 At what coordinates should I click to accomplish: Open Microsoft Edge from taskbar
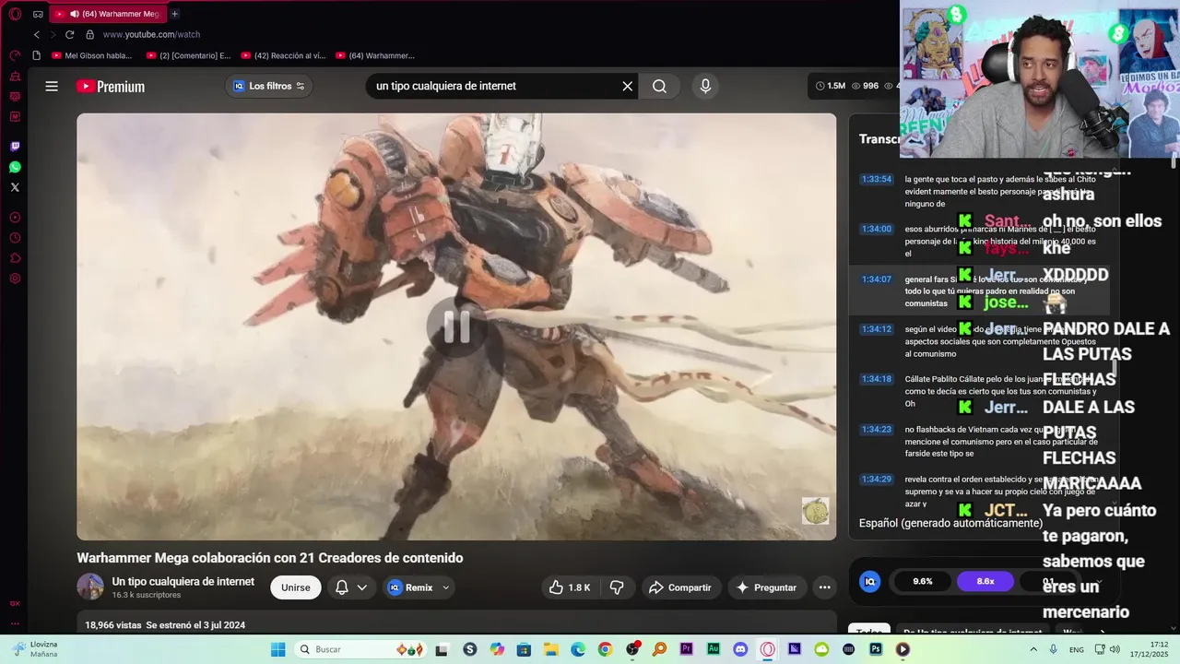coord(578,649)
